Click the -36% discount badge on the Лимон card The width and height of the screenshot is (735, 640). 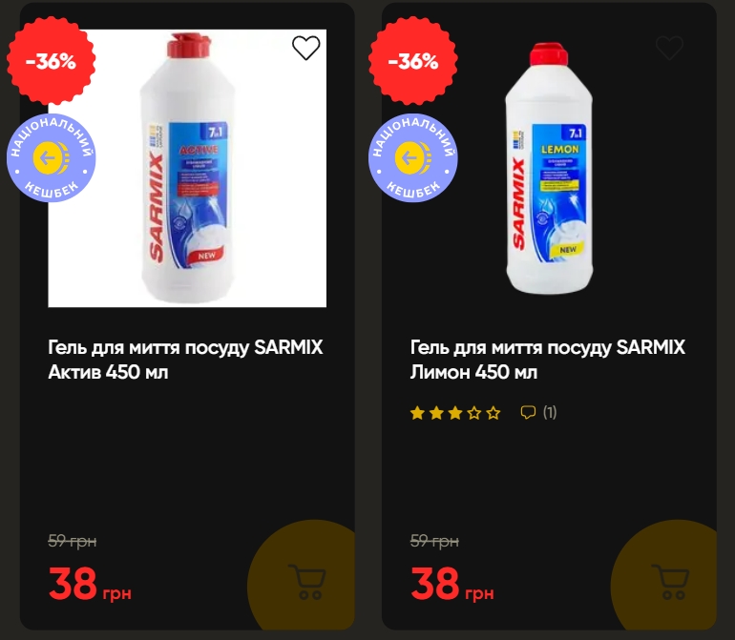(x=413, y=61)
